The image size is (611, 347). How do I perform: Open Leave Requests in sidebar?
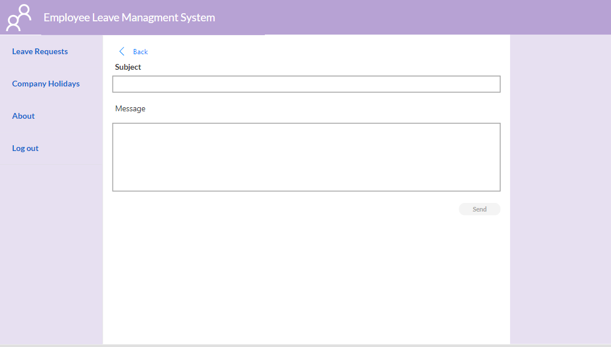click(x=40, y=51)
